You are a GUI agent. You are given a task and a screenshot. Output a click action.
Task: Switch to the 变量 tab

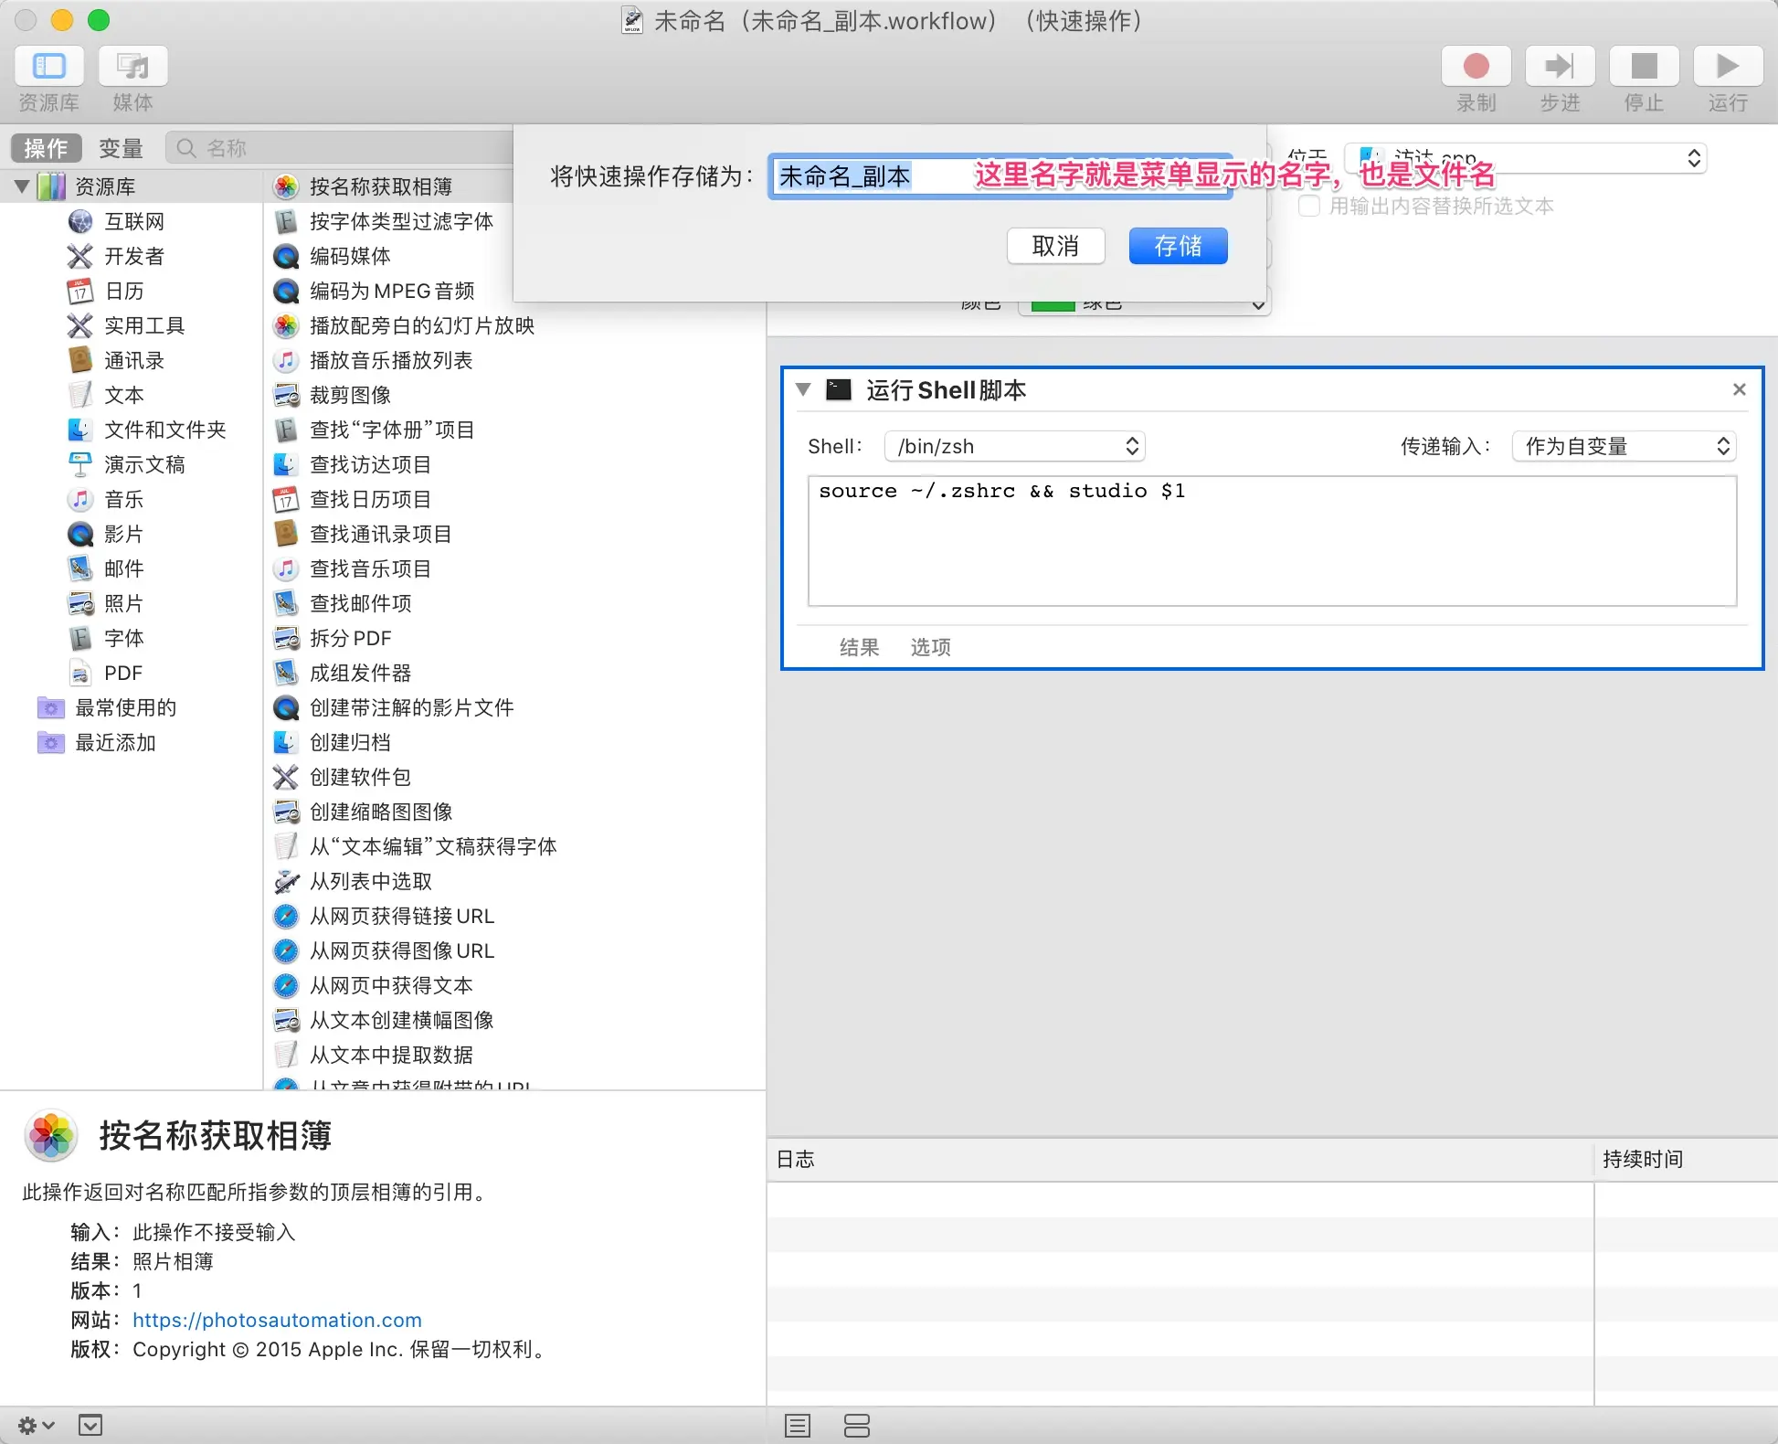(x=121, y=148)
